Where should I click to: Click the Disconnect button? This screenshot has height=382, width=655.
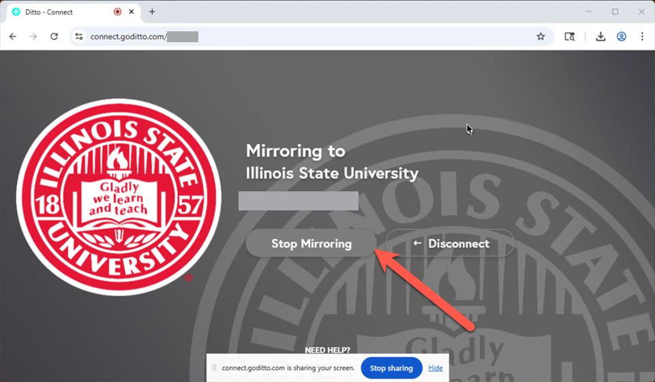tap(451, 243)
